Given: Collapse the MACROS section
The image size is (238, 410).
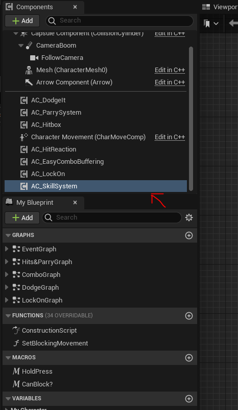Looking at the screenshot, I should [x=8, y=357].
